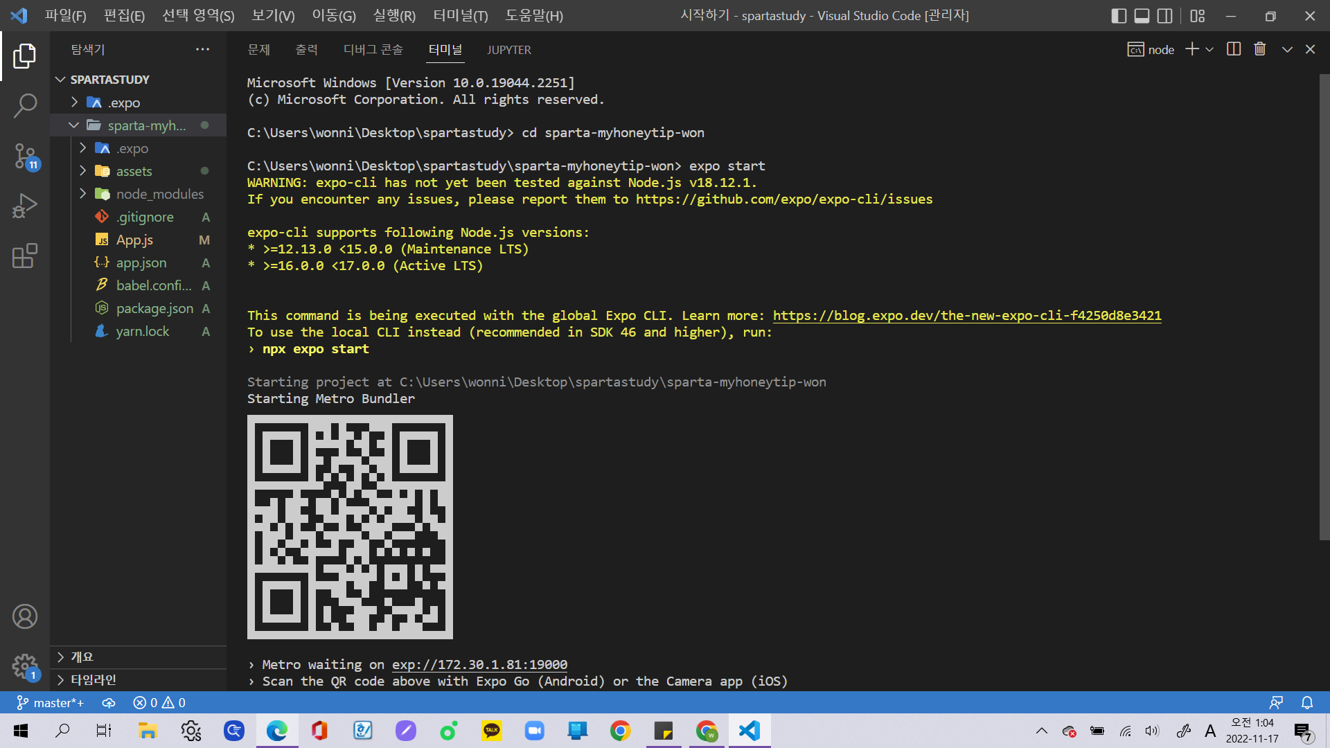Open the package.json file
This screenshot has width=1330, height=748.
pos(139,308)
